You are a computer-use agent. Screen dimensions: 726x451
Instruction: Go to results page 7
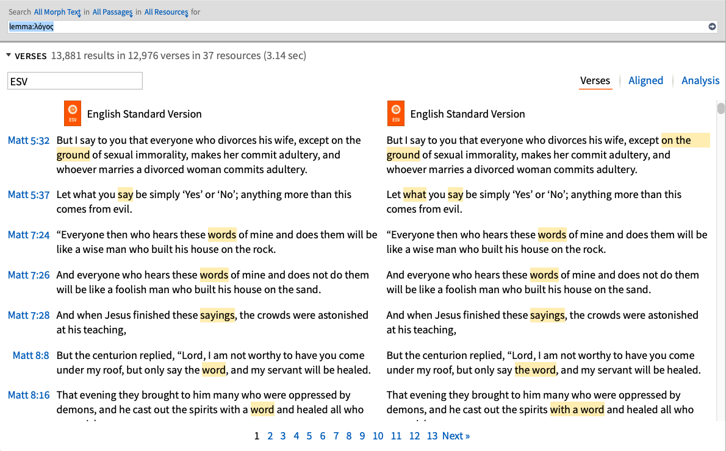pos(336,436)
